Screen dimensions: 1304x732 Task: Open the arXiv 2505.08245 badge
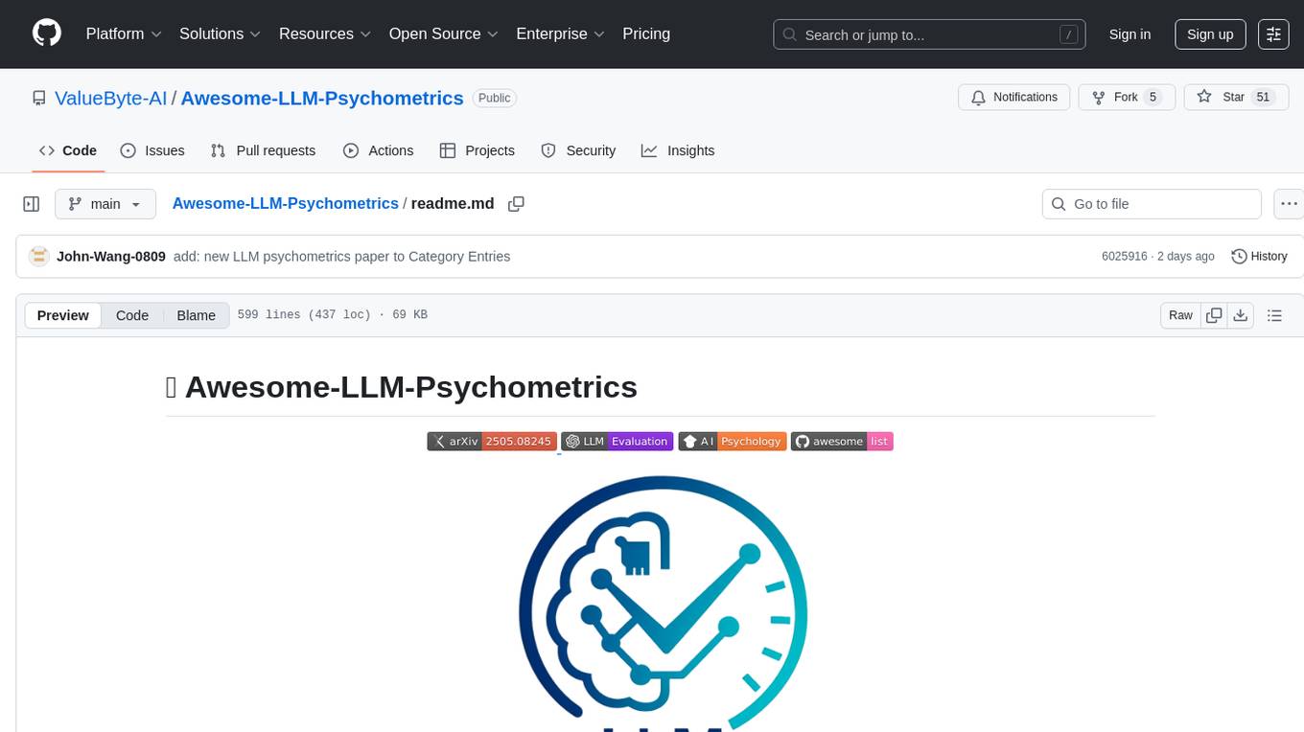coord(492,441)
